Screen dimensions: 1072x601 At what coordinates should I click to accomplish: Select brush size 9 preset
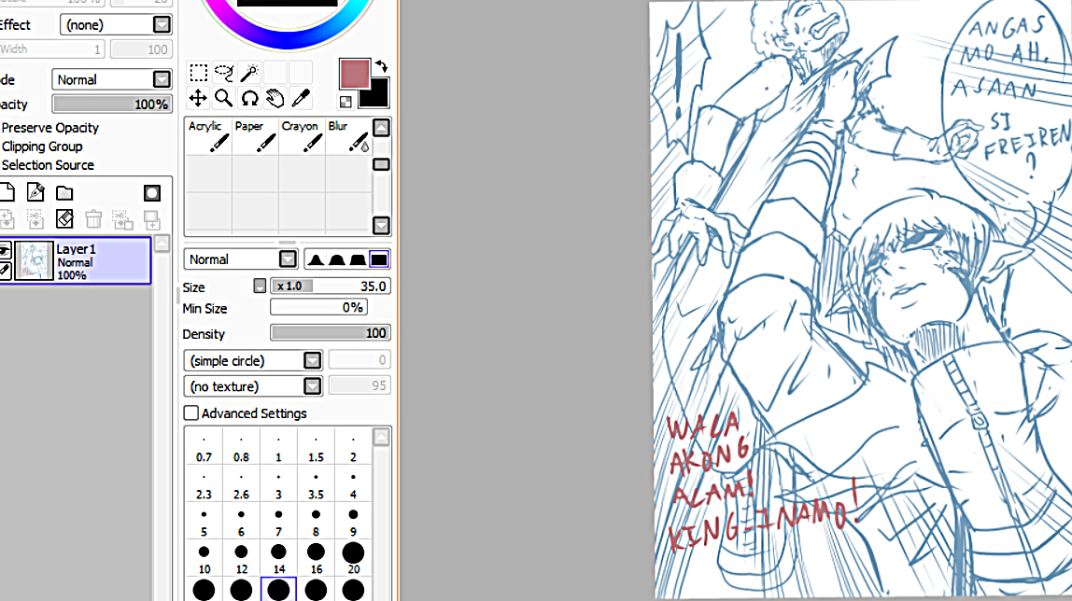point(353,524)
